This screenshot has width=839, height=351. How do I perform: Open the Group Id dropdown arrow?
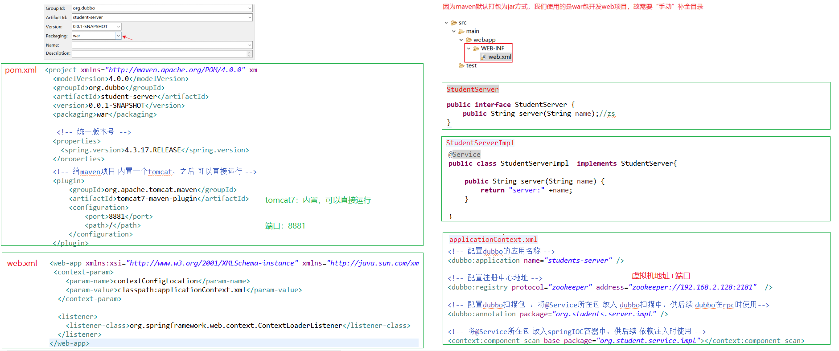250,8
